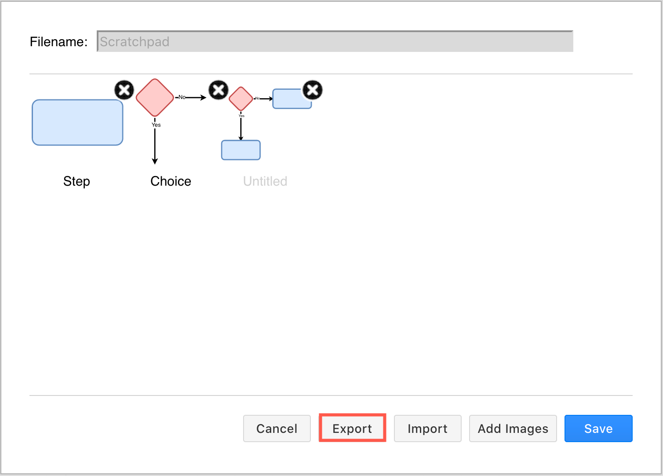Delete the Choice diagram with its X icon
The image size is (663, 476).
(x=218, y=90)
